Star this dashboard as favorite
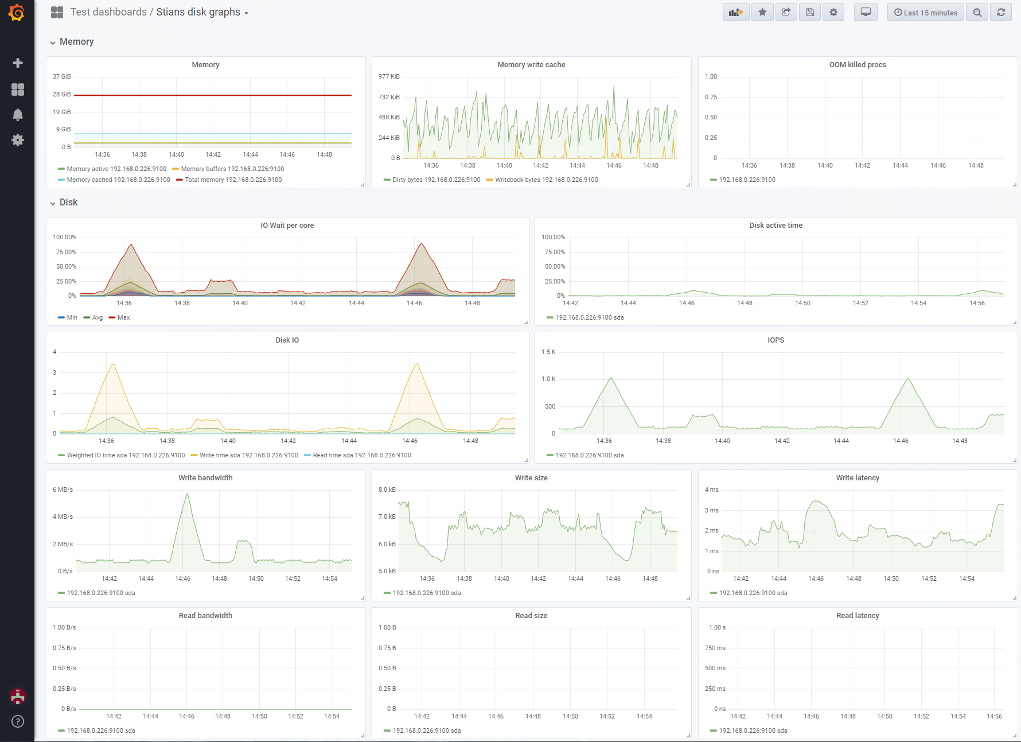 point(762,12)
